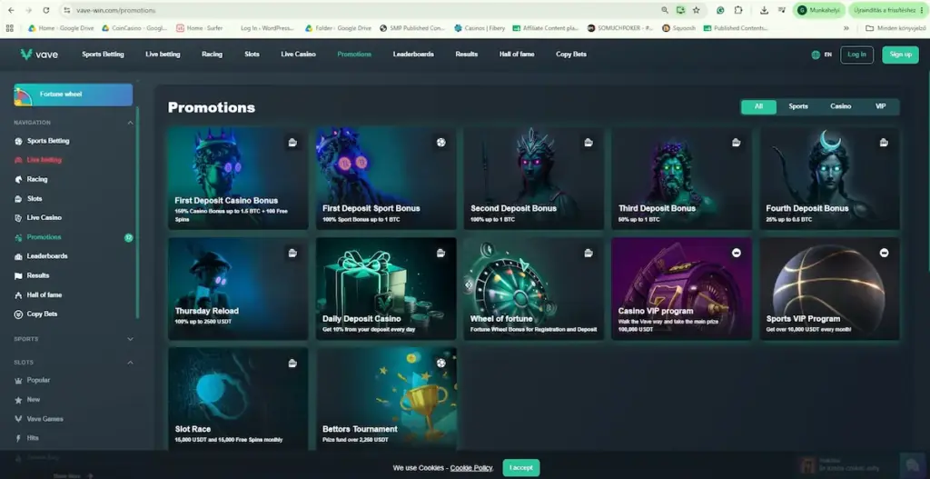The height and width of the screenshot is (479, 930).
Task: Reload the page in browser toolbar
Action: (46, 10)
